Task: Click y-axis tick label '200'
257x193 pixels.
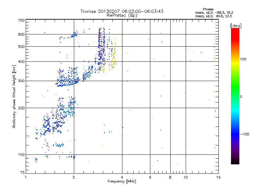Action: (x=21, y=108)
